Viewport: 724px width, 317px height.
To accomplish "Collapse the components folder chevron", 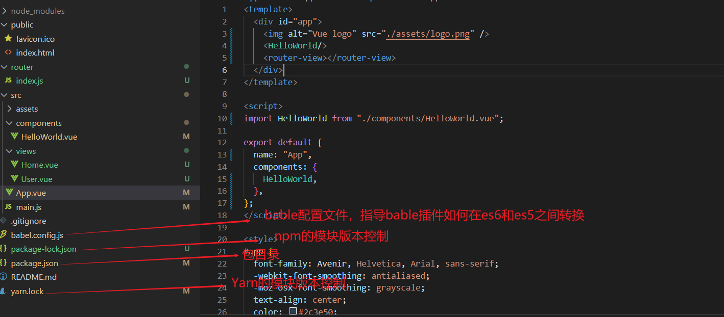I will click(x=9, y=123).
